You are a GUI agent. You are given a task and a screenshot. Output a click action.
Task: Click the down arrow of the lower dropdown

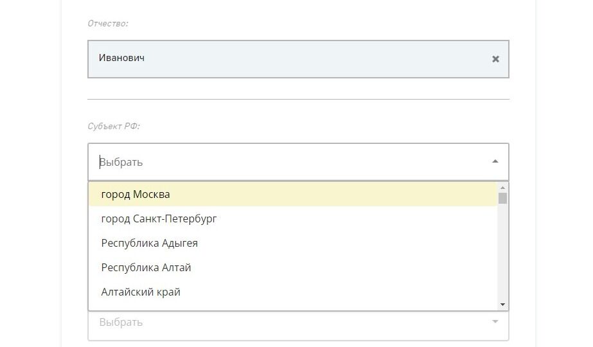[495, 322]
